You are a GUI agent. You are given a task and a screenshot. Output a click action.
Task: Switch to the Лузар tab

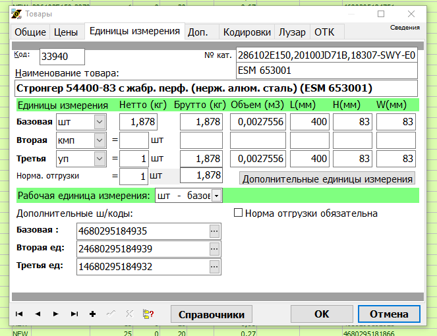[292, 32]
